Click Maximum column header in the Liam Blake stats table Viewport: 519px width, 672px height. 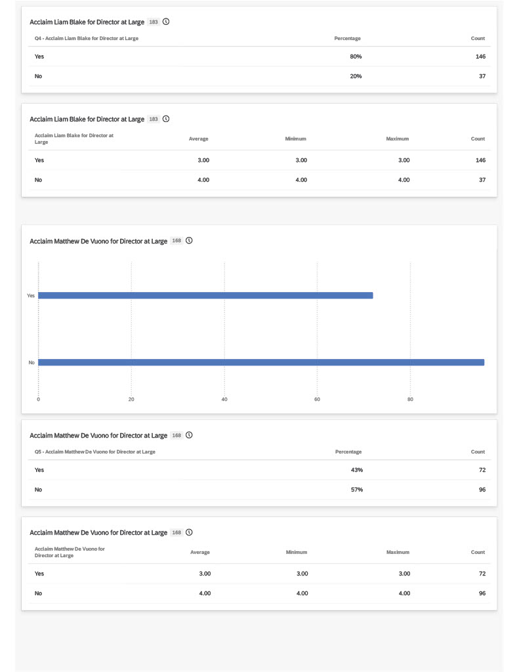click(397, 139)
